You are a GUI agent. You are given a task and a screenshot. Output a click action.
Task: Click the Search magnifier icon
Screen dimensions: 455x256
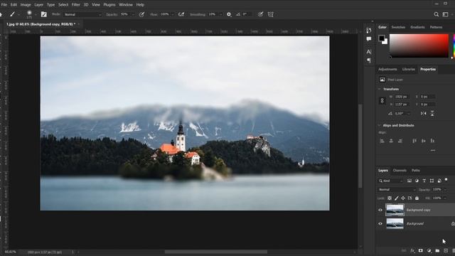click(x=436, y=14)
